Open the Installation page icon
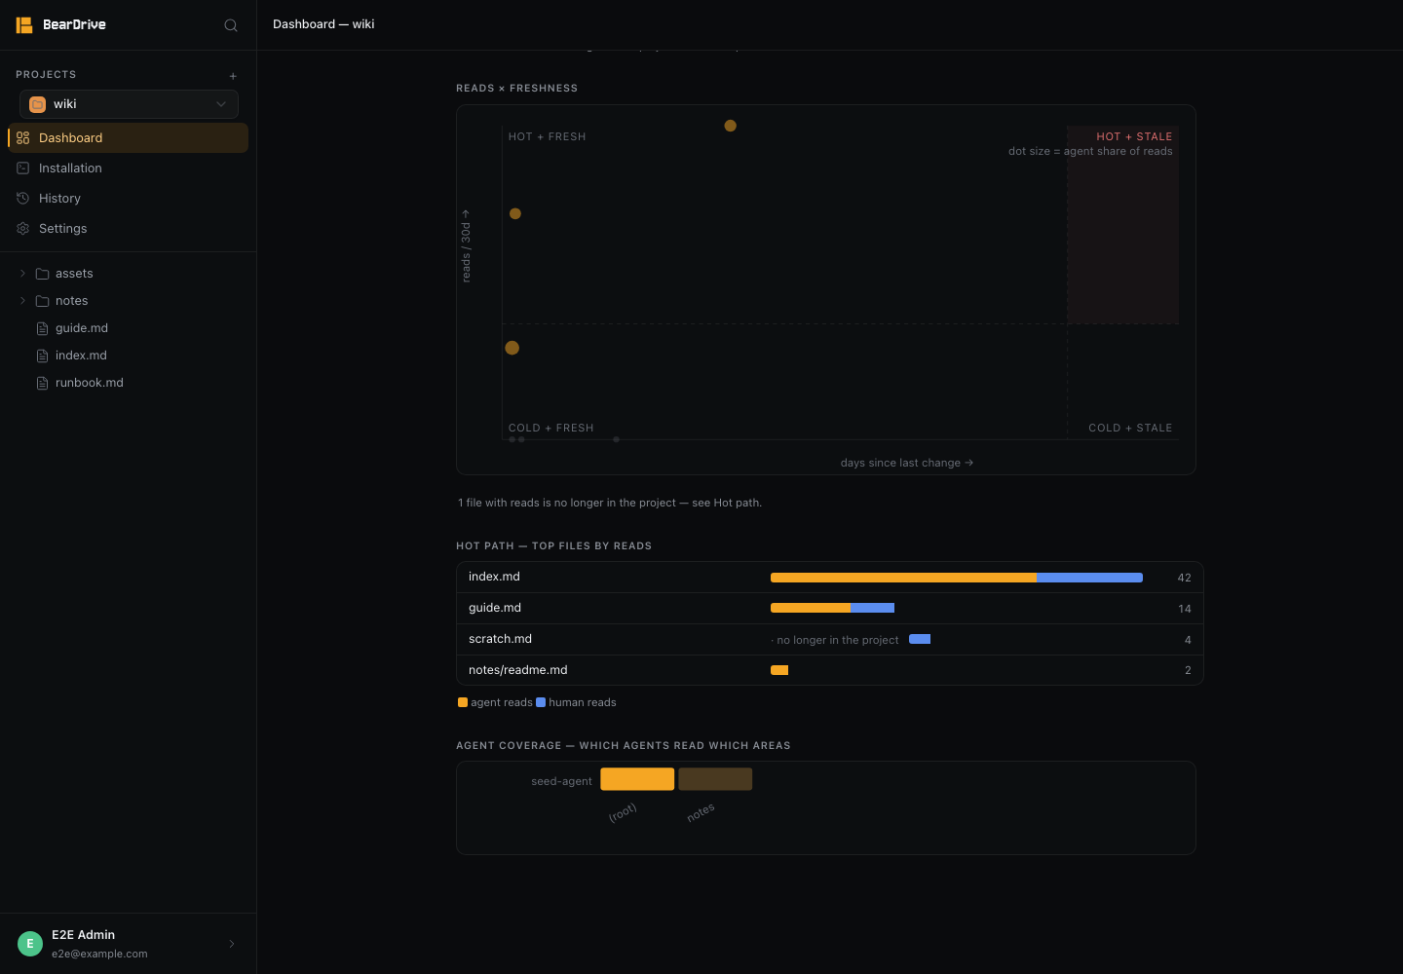 (23, 169)
